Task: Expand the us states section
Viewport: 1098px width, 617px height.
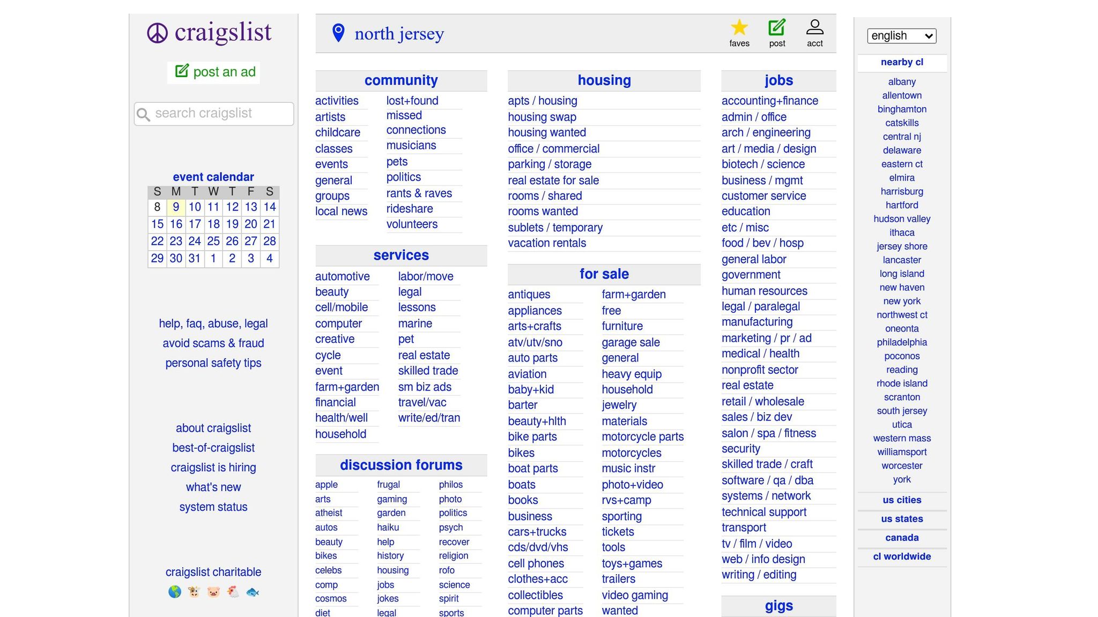Action: [x=902, y=518]
